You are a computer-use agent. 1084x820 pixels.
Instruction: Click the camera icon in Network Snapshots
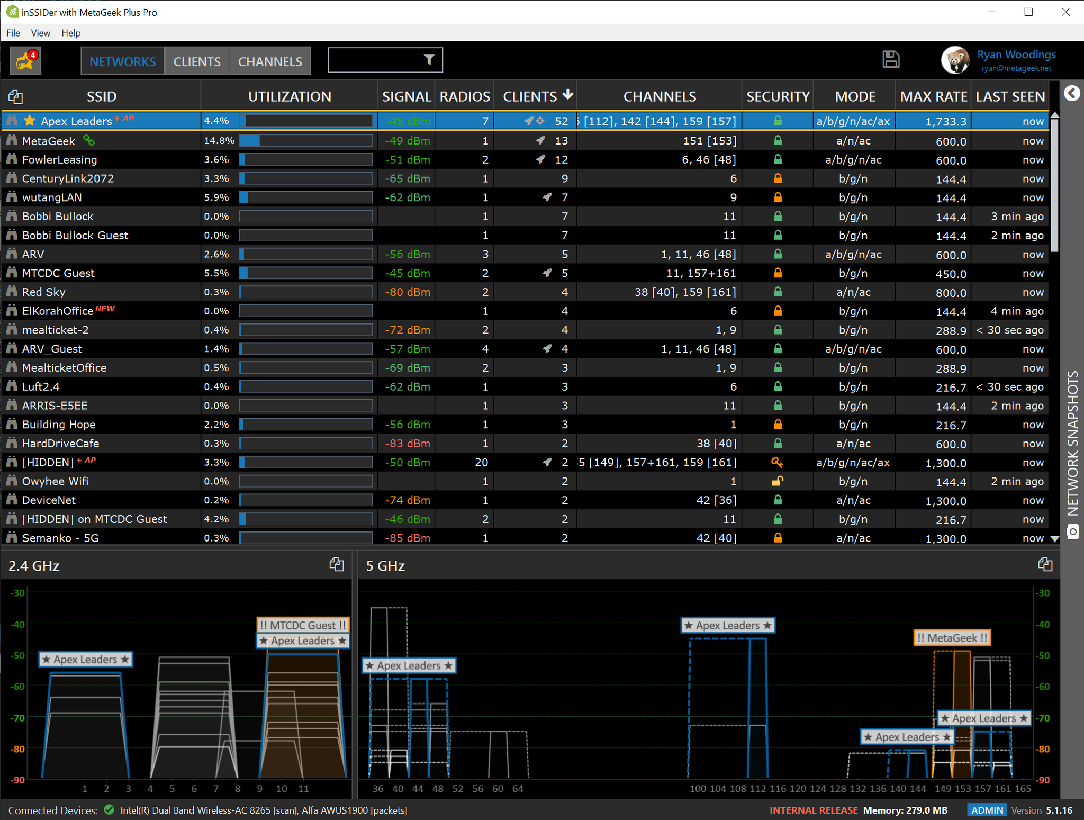(1072, 531)
